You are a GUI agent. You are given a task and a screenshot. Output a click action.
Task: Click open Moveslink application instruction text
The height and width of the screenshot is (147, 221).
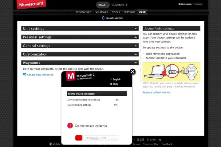click(x=163, y=54)
